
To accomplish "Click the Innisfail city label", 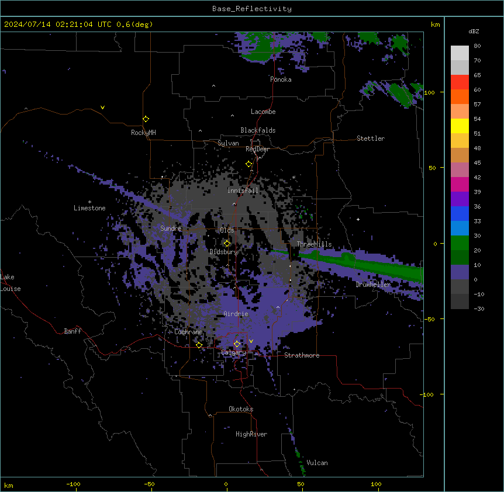I will point(243,190).
